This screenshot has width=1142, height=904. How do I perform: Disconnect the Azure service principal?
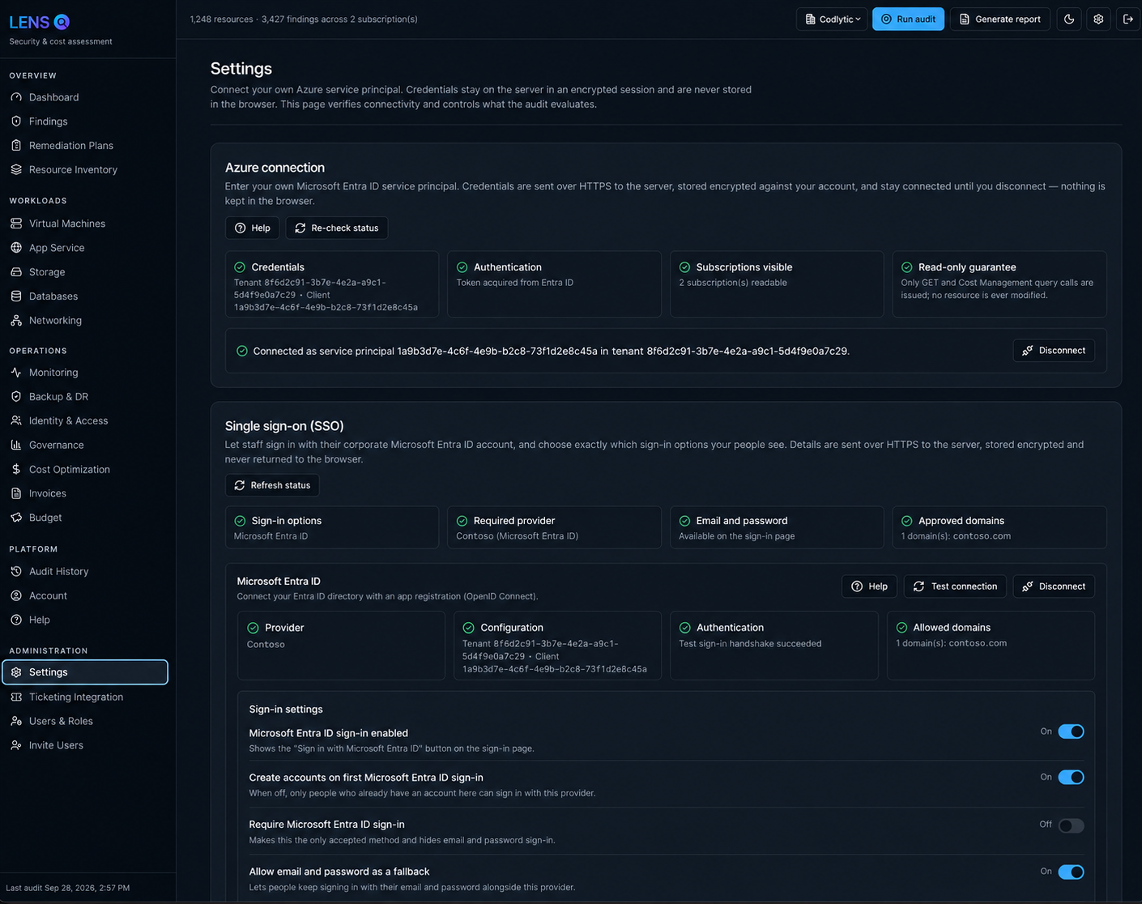[1054, 351]
